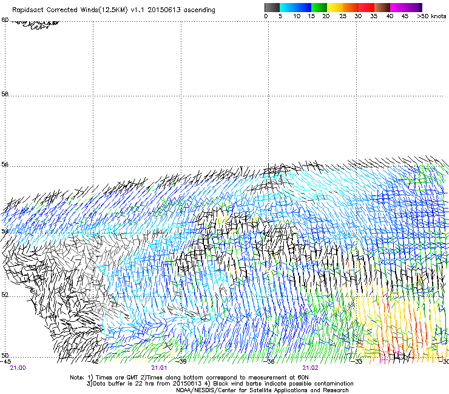Click the '35' label under the legend

pos(374,16)
